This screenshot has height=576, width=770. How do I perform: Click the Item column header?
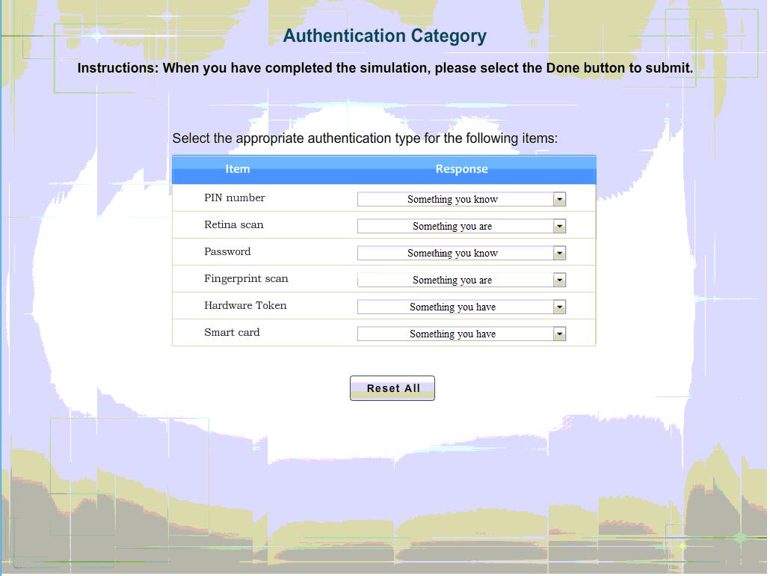(x=238, y=169)
